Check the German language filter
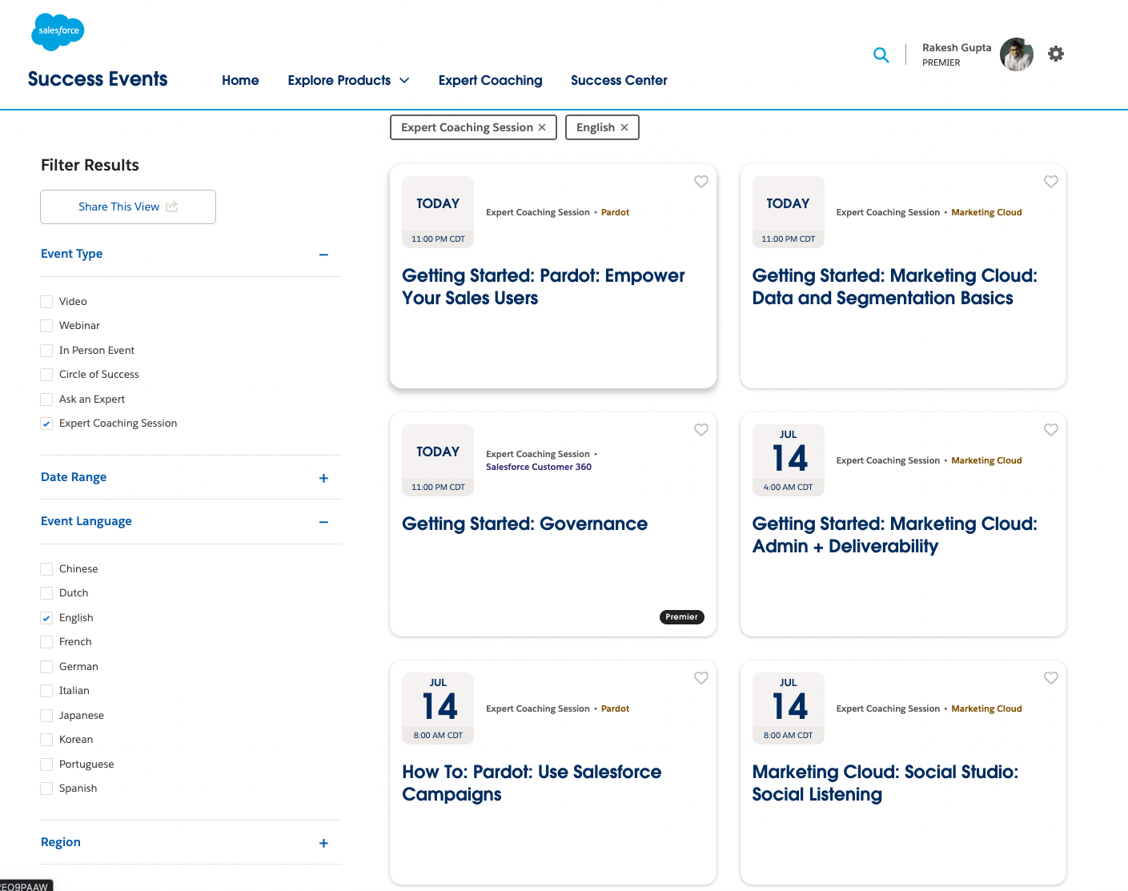 [46, 667]
